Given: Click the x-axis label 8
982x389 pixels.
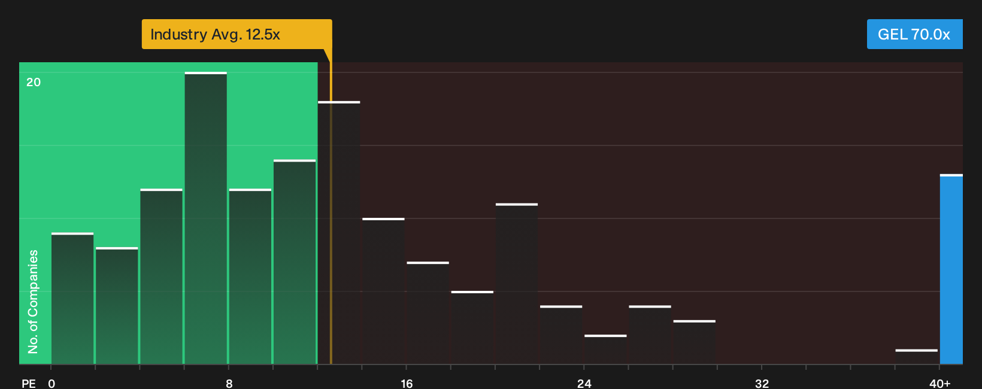Looking at the screenshot, I should tap(229, 383).
